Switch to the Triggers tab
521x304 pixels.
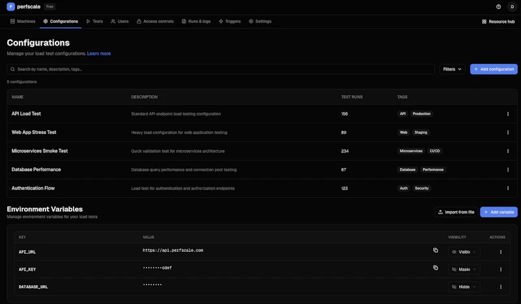(x=230, y=21)
